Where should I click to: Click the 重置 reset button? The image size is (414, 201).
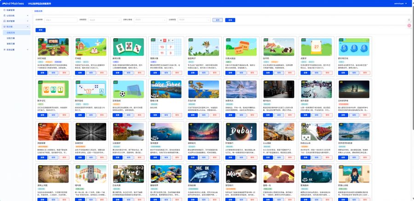click(218, 20)
